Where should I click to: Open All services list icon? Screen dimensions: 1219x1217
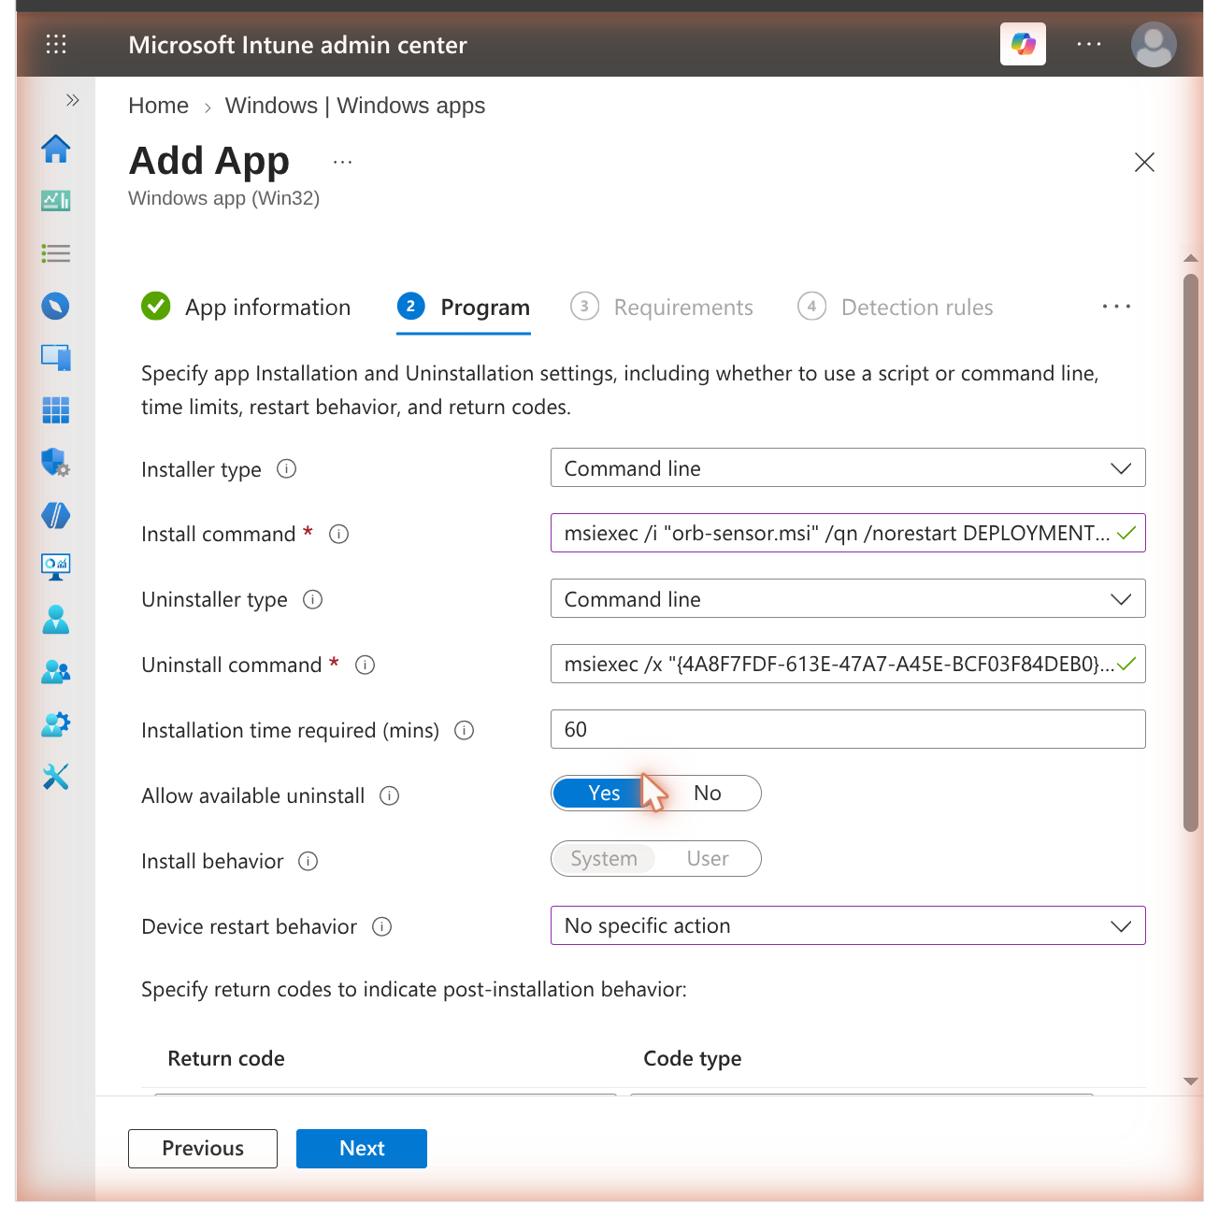tap(56, 253)
